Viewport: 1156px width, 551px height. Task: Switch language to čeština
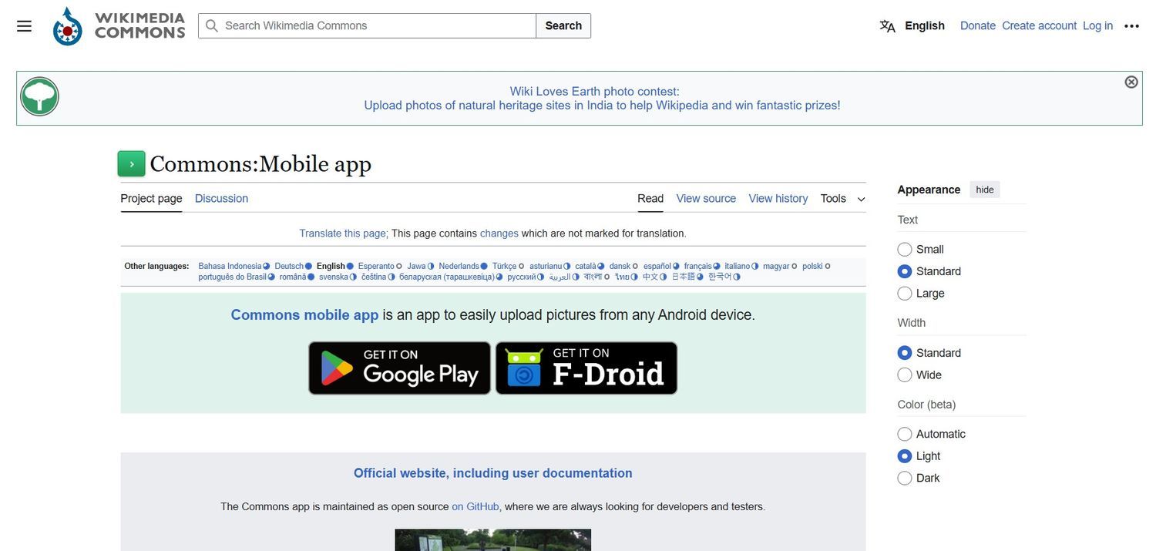(x=374, y=277)
